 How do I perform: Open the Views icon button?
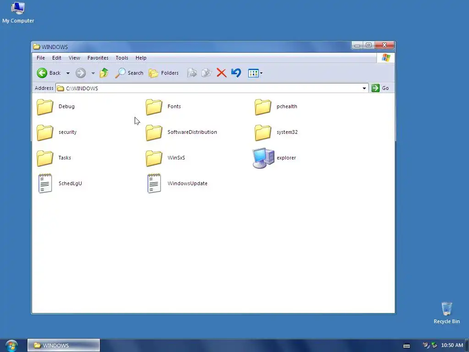pyautogui.click(x=253, y=73)
